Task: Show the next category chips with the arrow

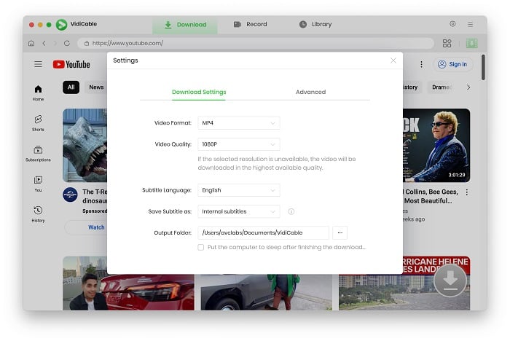Action: click(468, 87)
